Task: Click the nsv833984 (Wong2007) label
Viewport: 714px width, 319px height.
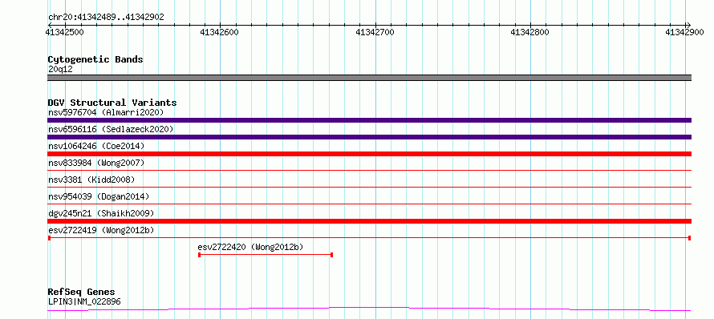Action: coord(96,163)
